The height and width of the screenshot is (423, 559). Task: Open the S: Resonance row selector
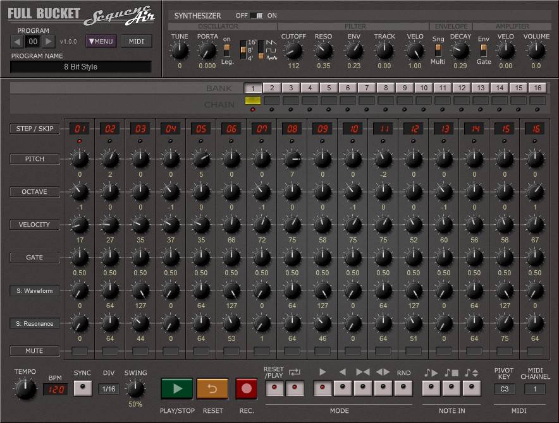tap(35, 323)
